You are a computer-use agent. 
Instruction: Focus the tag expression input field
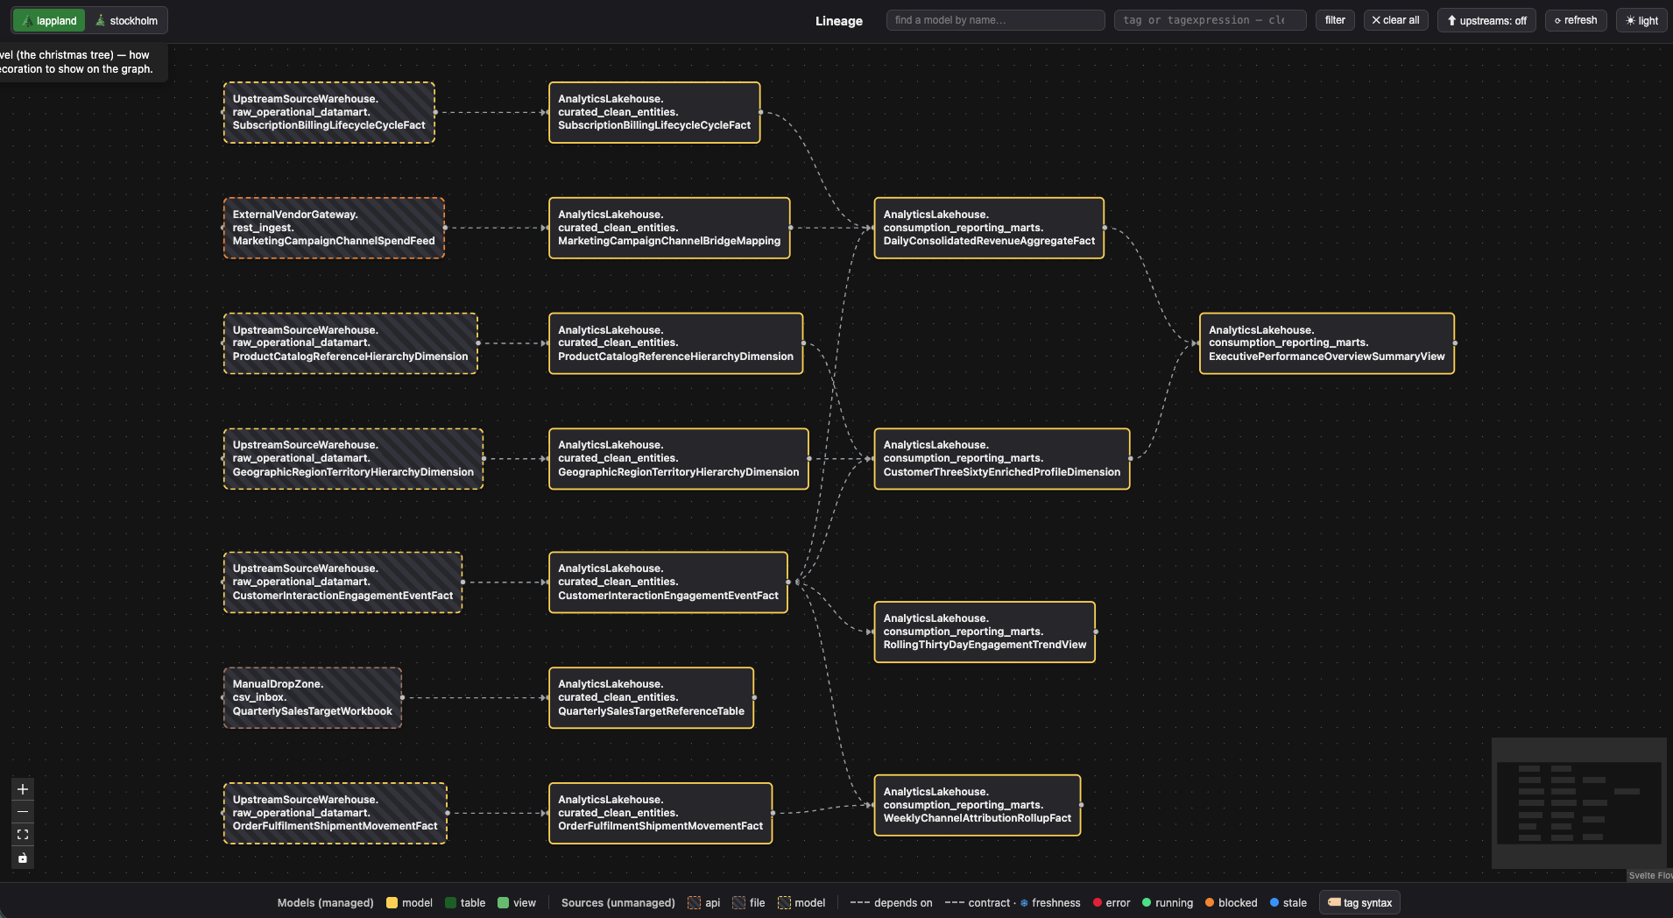pyautogui.click(x=1210, y=20)
